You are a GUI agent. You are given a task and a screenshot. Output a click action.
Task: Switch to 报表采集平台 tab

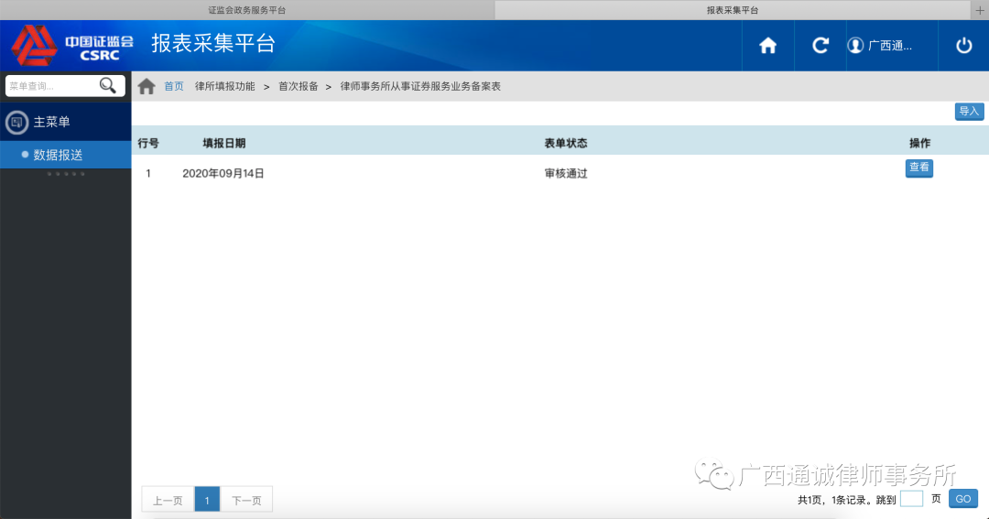tap(733, 10)
